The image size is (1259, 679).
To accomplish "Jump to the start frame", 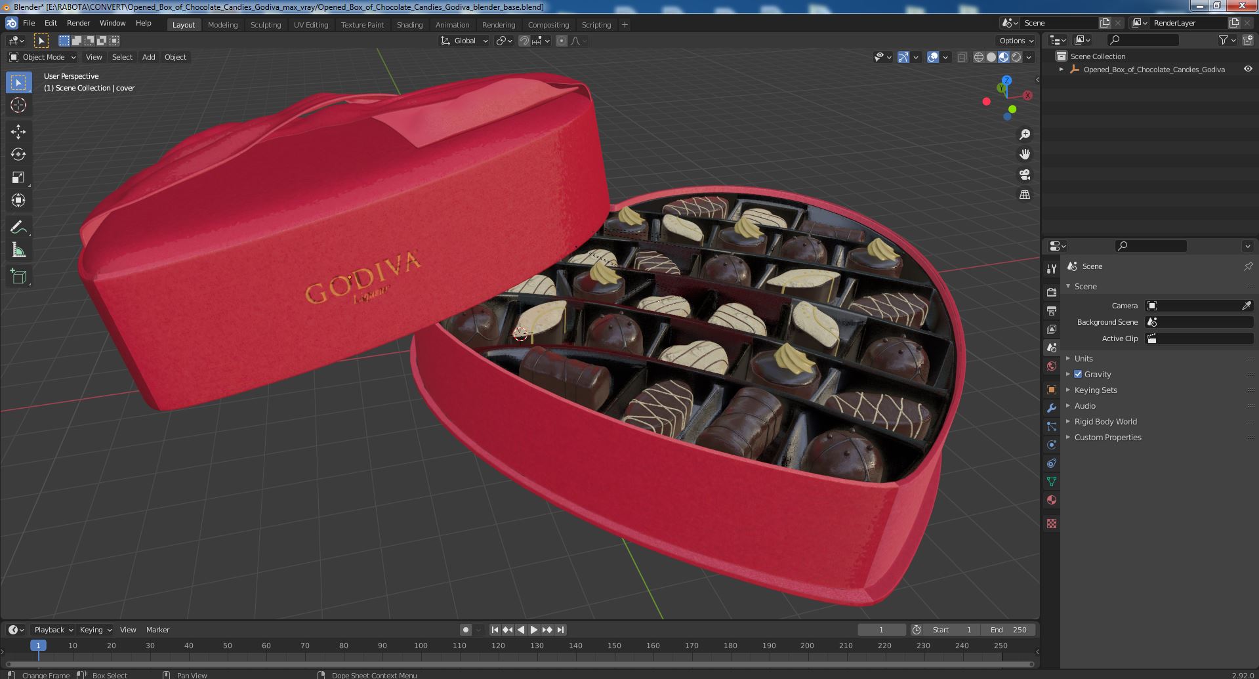I will (495, 630).
